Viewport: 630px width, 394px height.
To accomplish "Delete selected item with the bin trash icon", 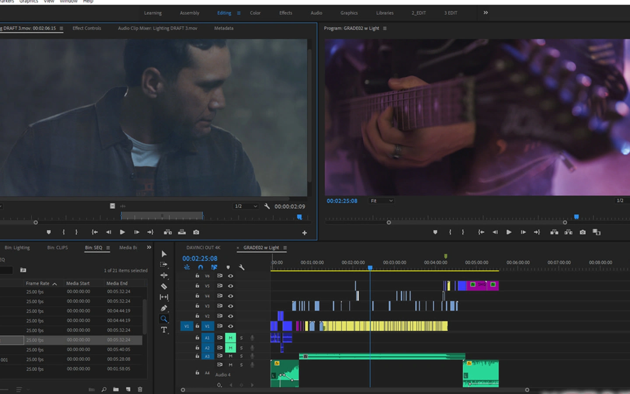I will (140, 389).
